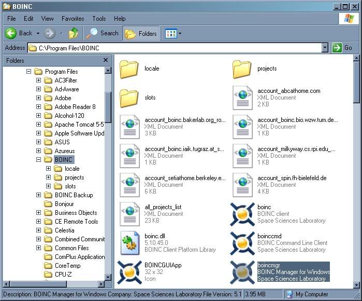Select boincmgr BOINC Manager icon
Screen dimensions: 362x301
click(x=242, y=272)
